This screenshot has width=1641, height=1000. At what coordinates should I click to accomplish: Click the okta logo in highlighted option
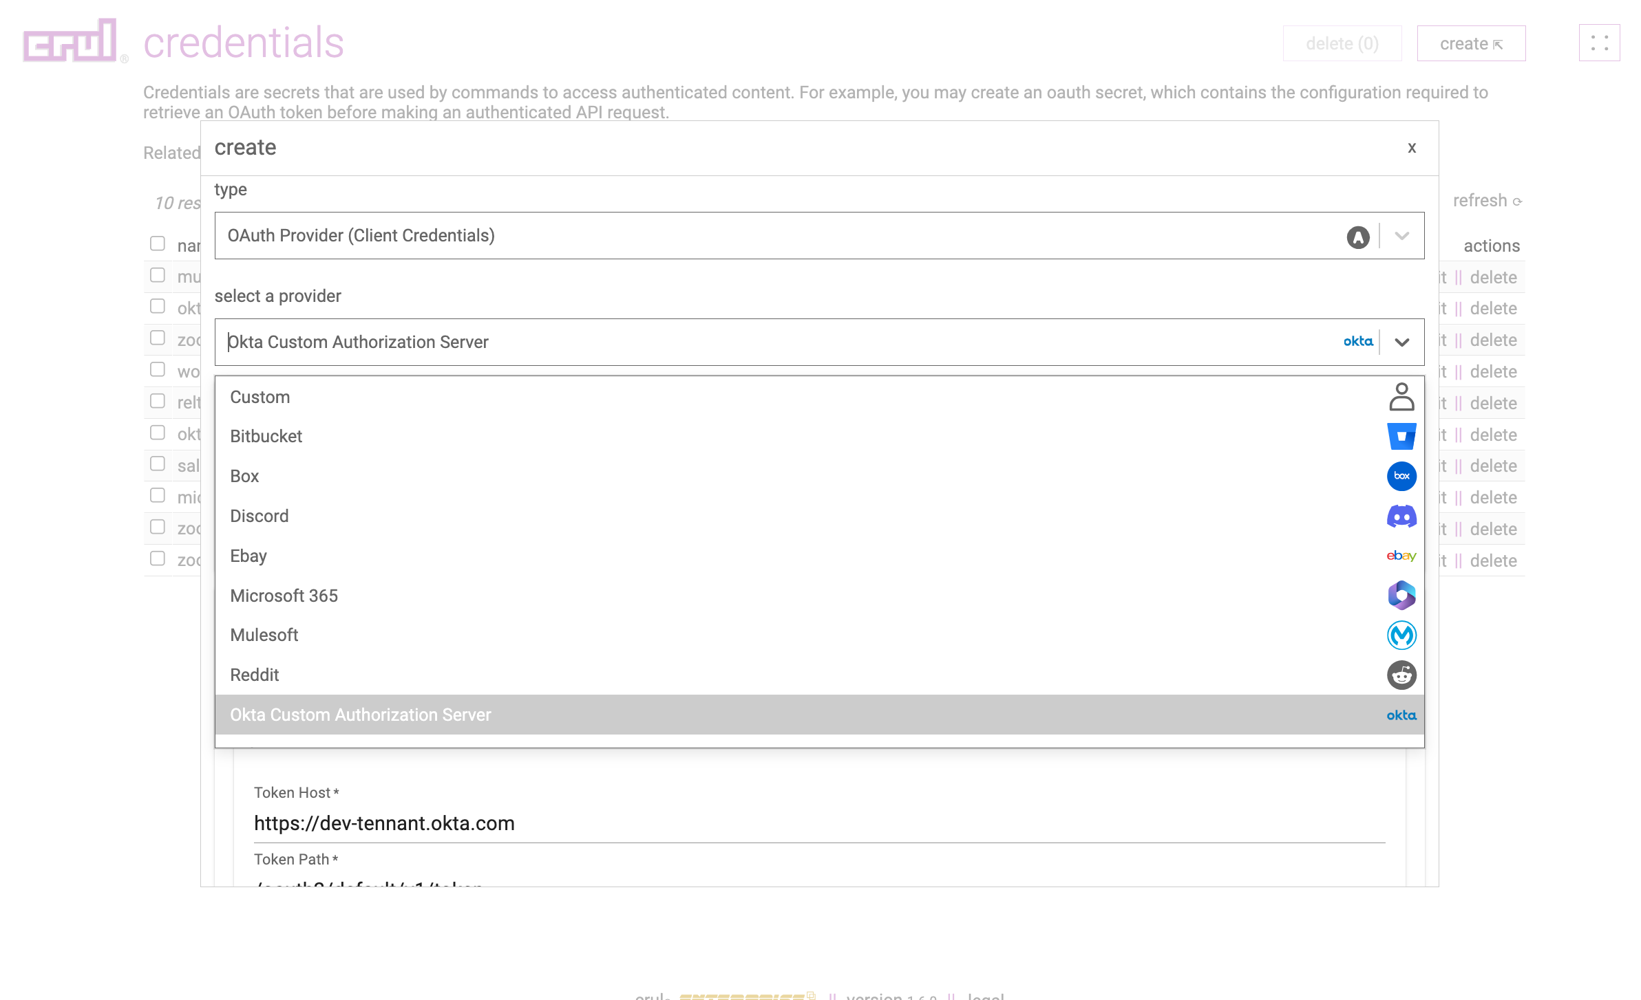tap(1401, 715)
